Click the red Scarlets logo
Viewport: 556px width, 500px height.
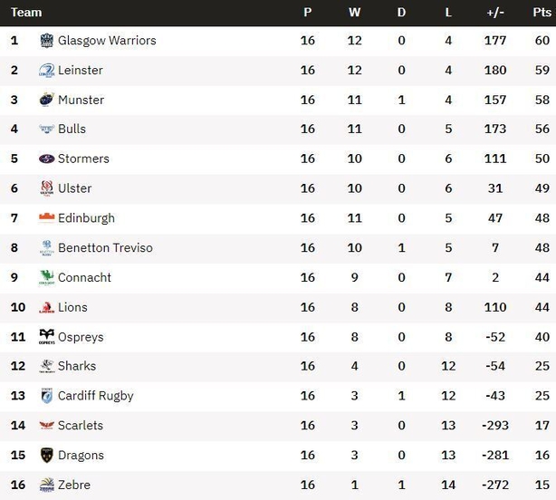(46, 425)
